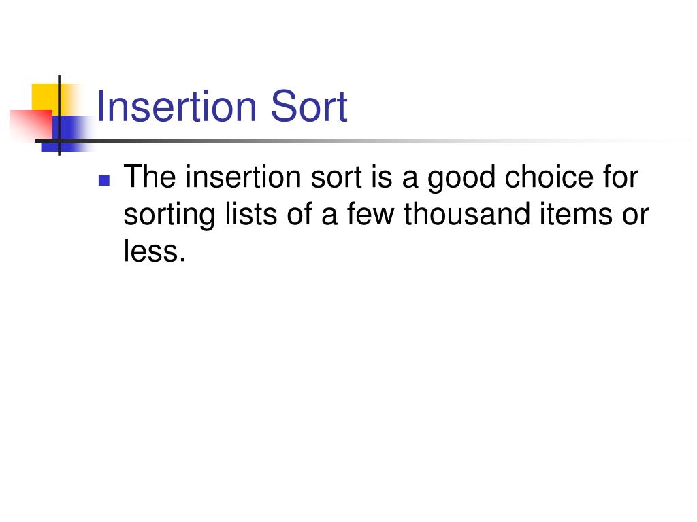697x522 pixels.
Task: Select the blue square bullet marker
Action: click(104, 179)
